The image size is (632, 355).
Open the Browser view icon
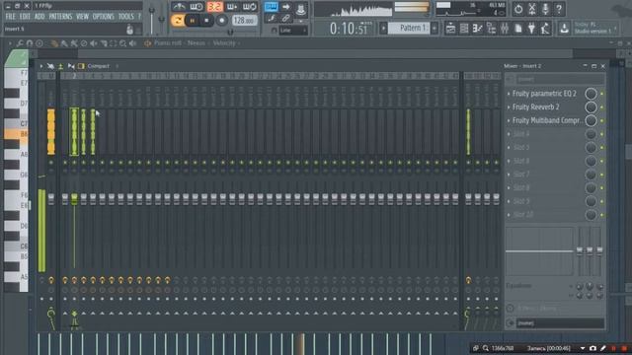tap(492, 29)
